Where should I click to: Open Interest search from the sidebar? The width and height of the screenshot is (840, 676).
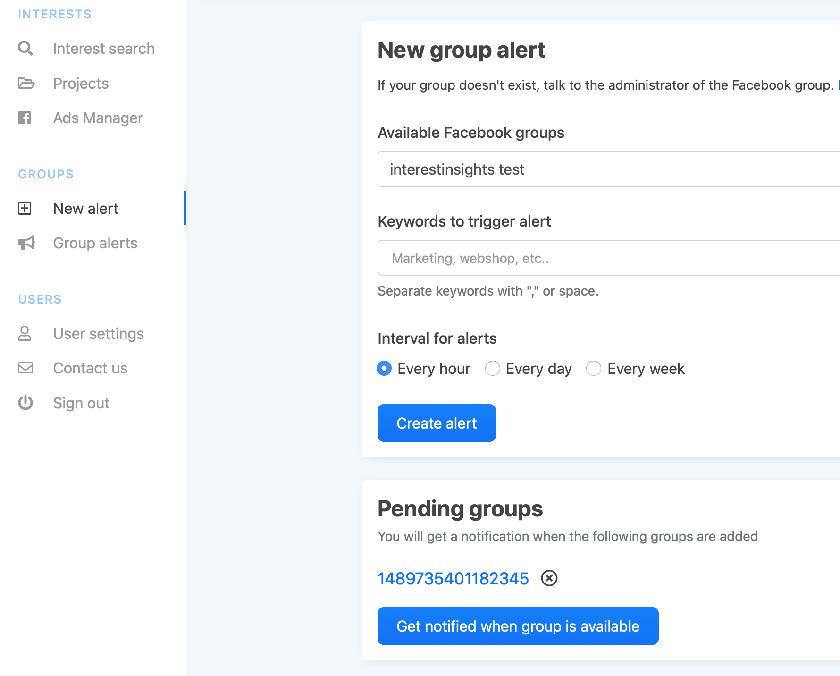pyautogui.click(x=104, y=49)
